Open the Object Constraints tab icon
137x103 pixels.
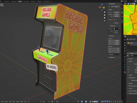tap(125, 67)
